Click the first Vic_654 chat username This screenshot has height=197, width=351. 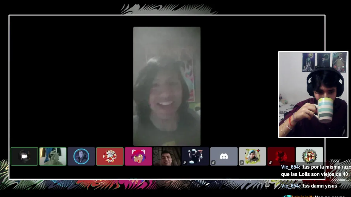point(290,167)
